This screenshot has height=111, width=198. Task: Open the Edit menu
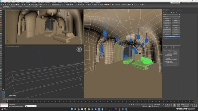(5, 2)
